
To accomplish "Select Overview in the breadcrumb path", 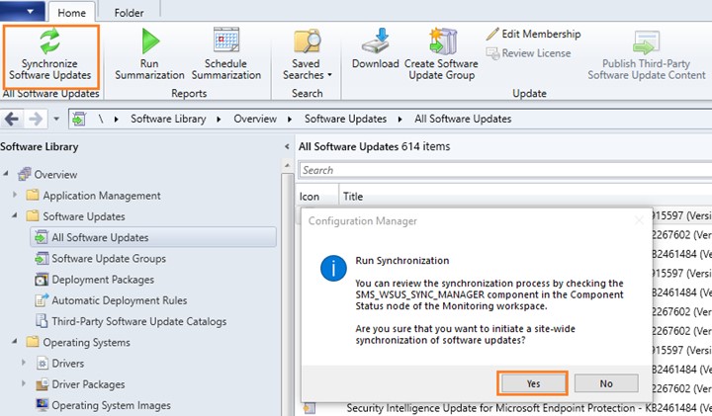I will pos(255,119).
